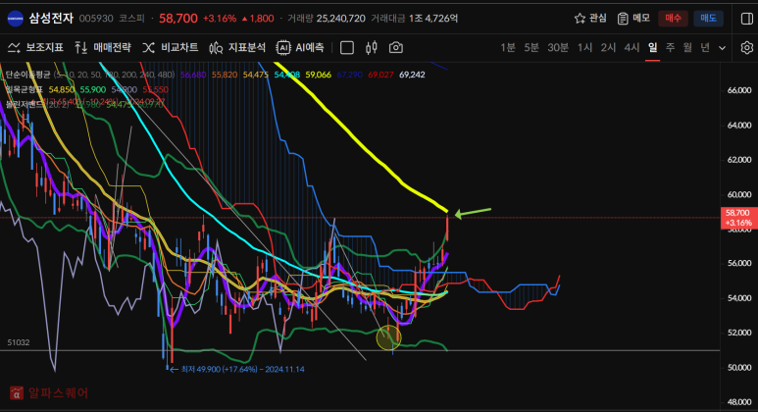Select the 5분 timeframe
758x412 pixels.
531,47
